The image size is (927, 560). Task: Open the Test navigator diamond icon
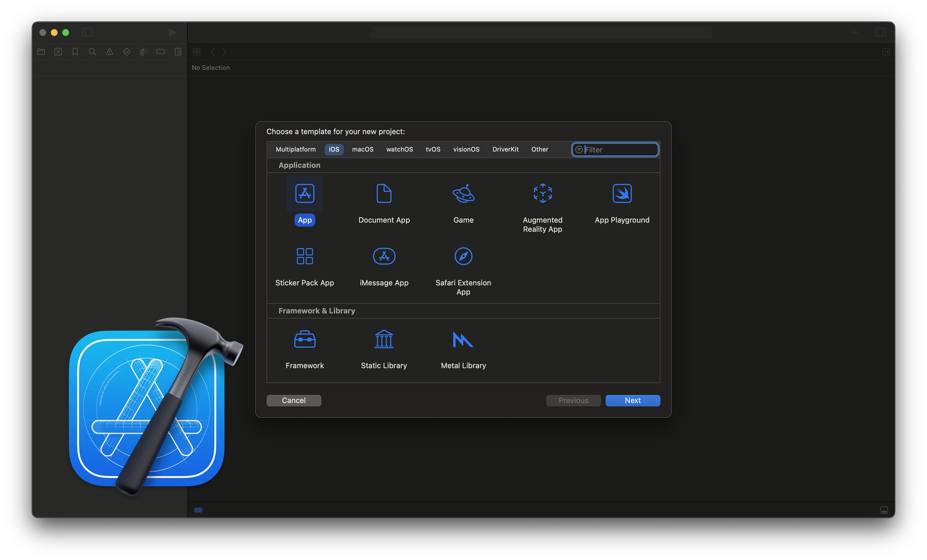(126, 52)
